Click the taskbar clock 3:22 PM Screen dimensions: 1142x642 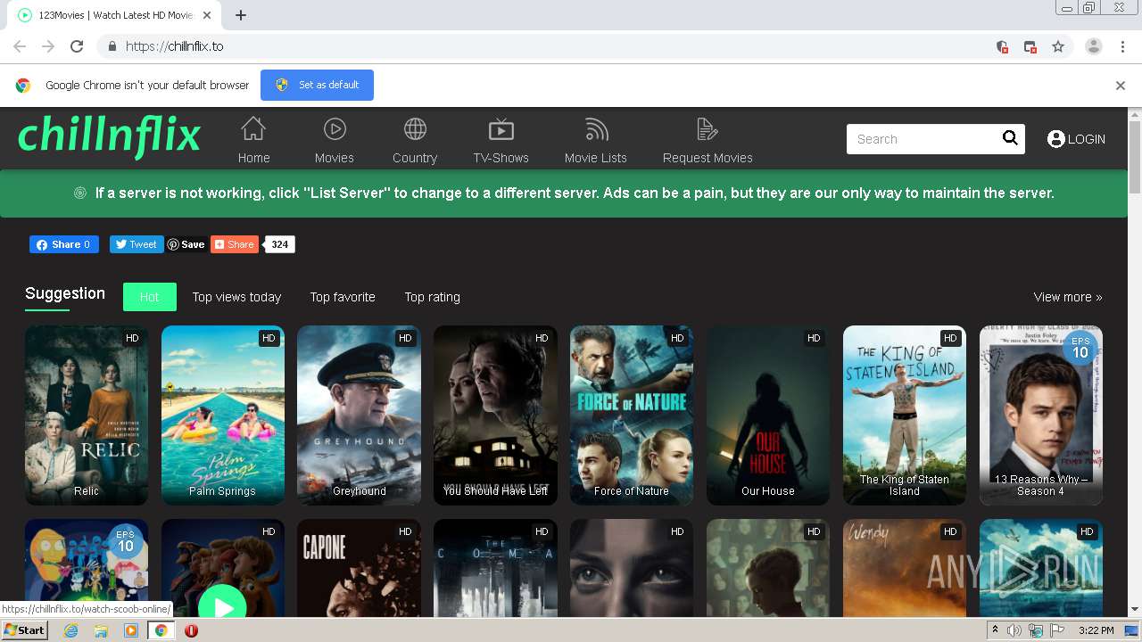pos(1096,630)
